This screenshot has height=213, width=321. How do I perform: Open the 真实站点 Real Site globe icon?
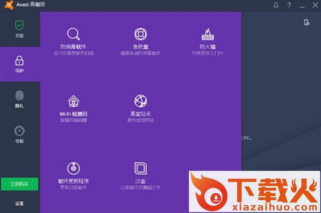140,101
